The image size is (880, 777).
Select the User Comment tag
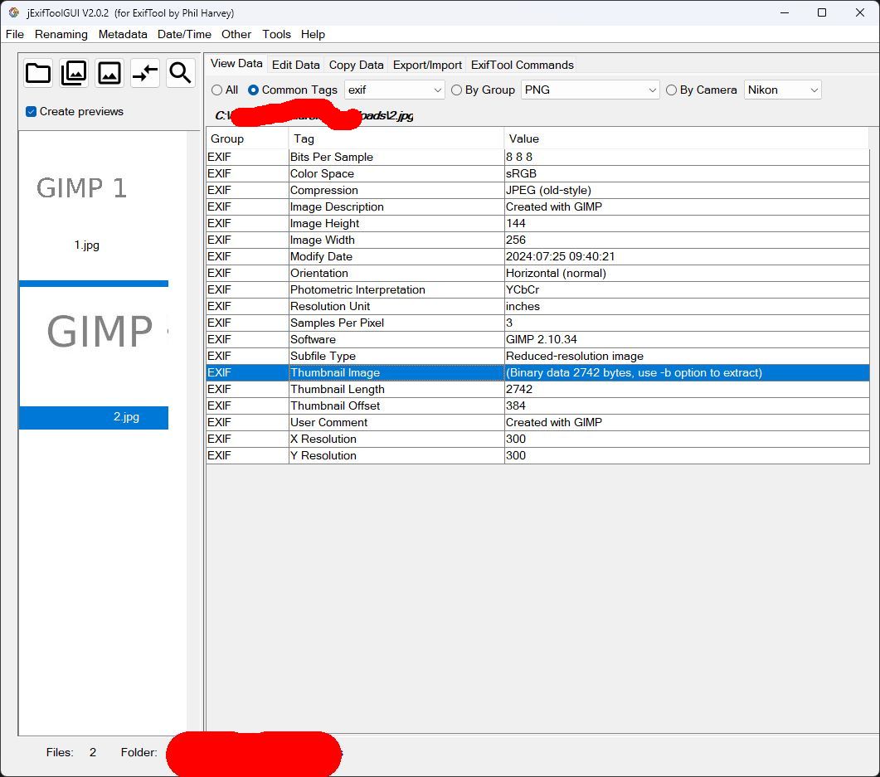click(396, 422)
